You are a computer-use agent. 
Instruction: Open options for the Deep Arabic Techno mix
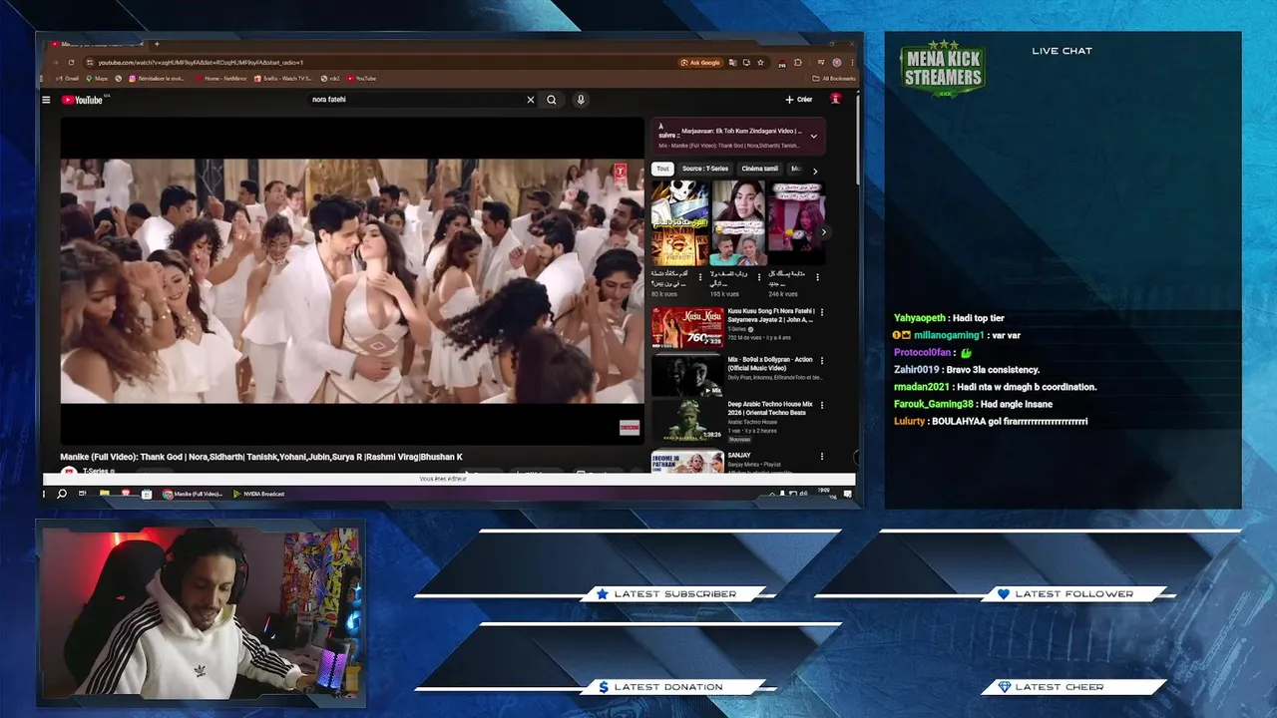coord(822,405)
